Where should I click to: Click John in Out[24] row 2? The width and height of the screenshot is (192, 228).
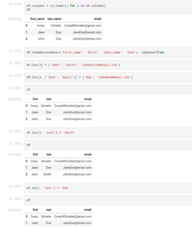click(35, 119)
